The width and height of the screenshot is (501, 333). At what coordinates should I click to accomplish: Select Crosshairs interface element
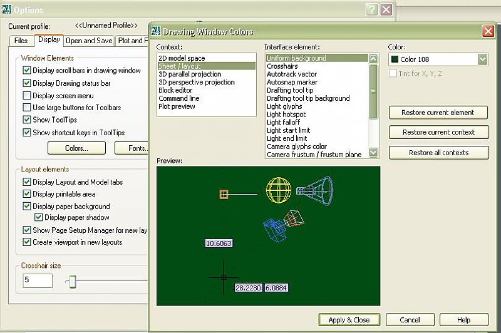tap(317, 66)
